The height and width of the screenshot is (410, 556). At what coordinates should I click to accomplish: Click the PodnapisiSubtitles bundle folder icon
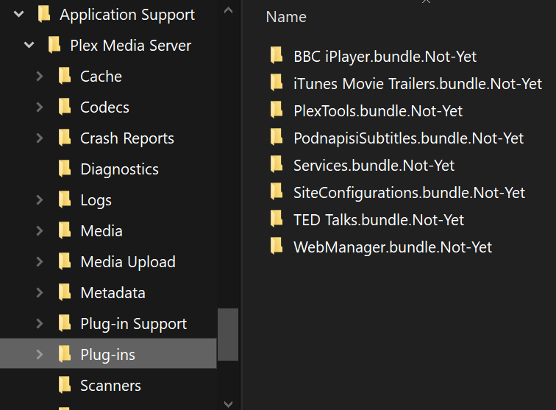[x=277, y=138]
